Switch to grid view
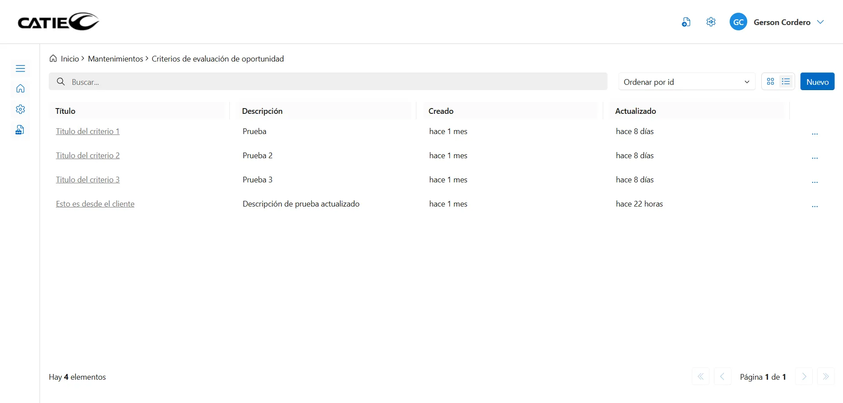Screen dimensions: 843x403 [x=771, y=82]
